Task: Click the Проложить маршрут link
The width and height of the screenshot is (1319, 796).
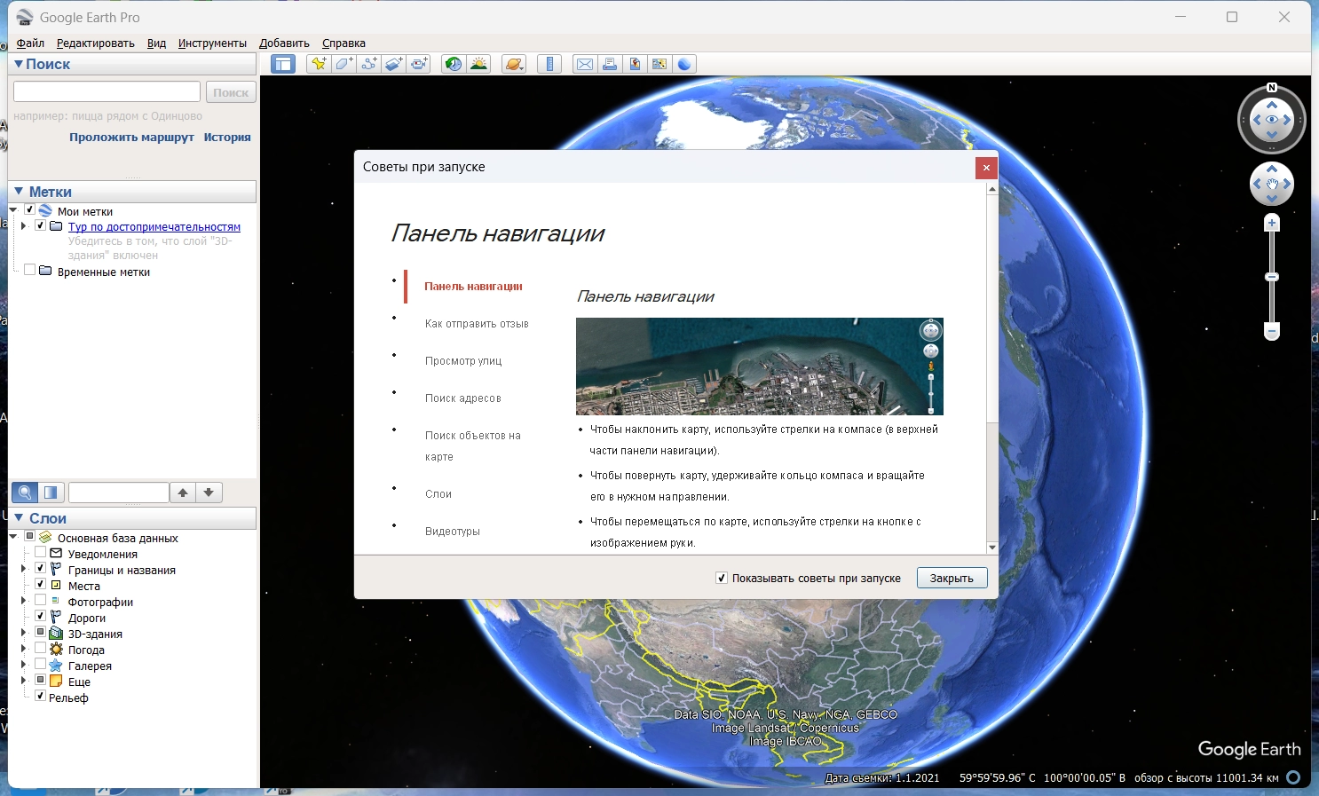Action: tap(131, 138)
